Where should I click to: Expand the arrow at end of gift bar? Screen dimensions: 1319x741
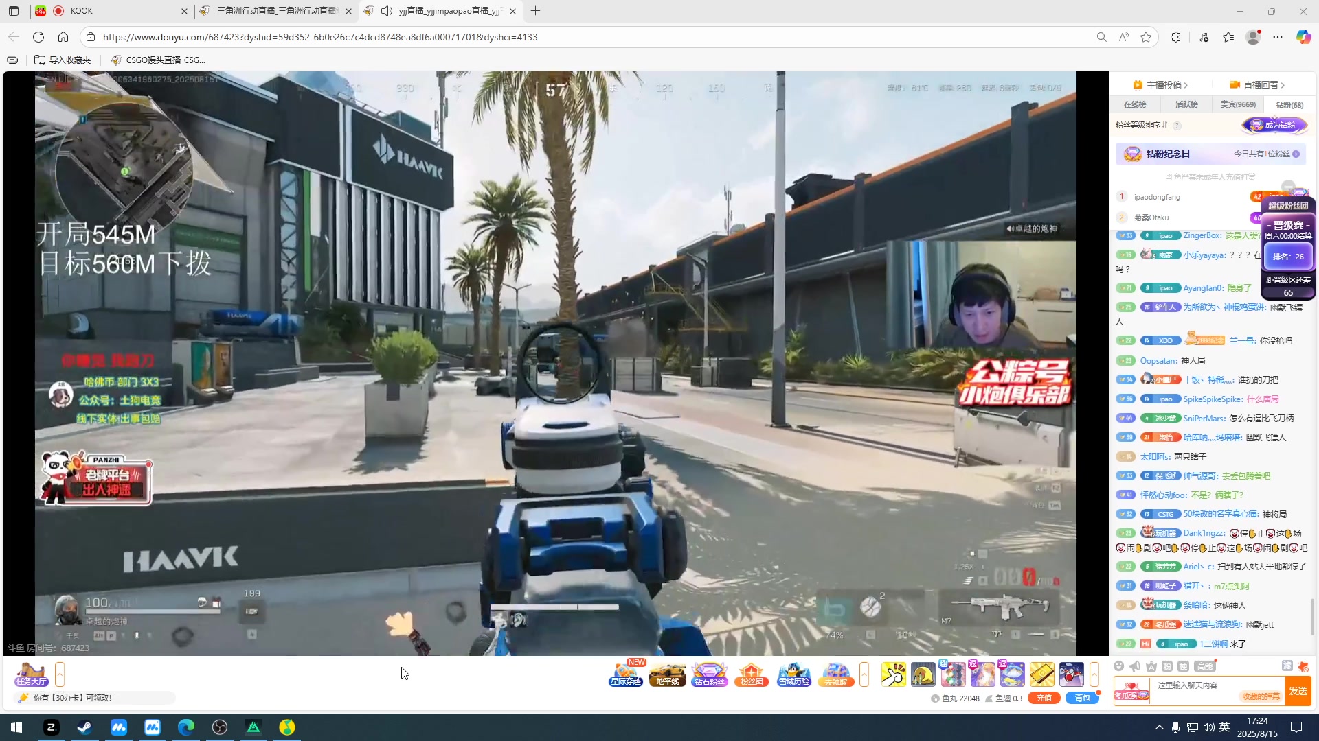1094,674
